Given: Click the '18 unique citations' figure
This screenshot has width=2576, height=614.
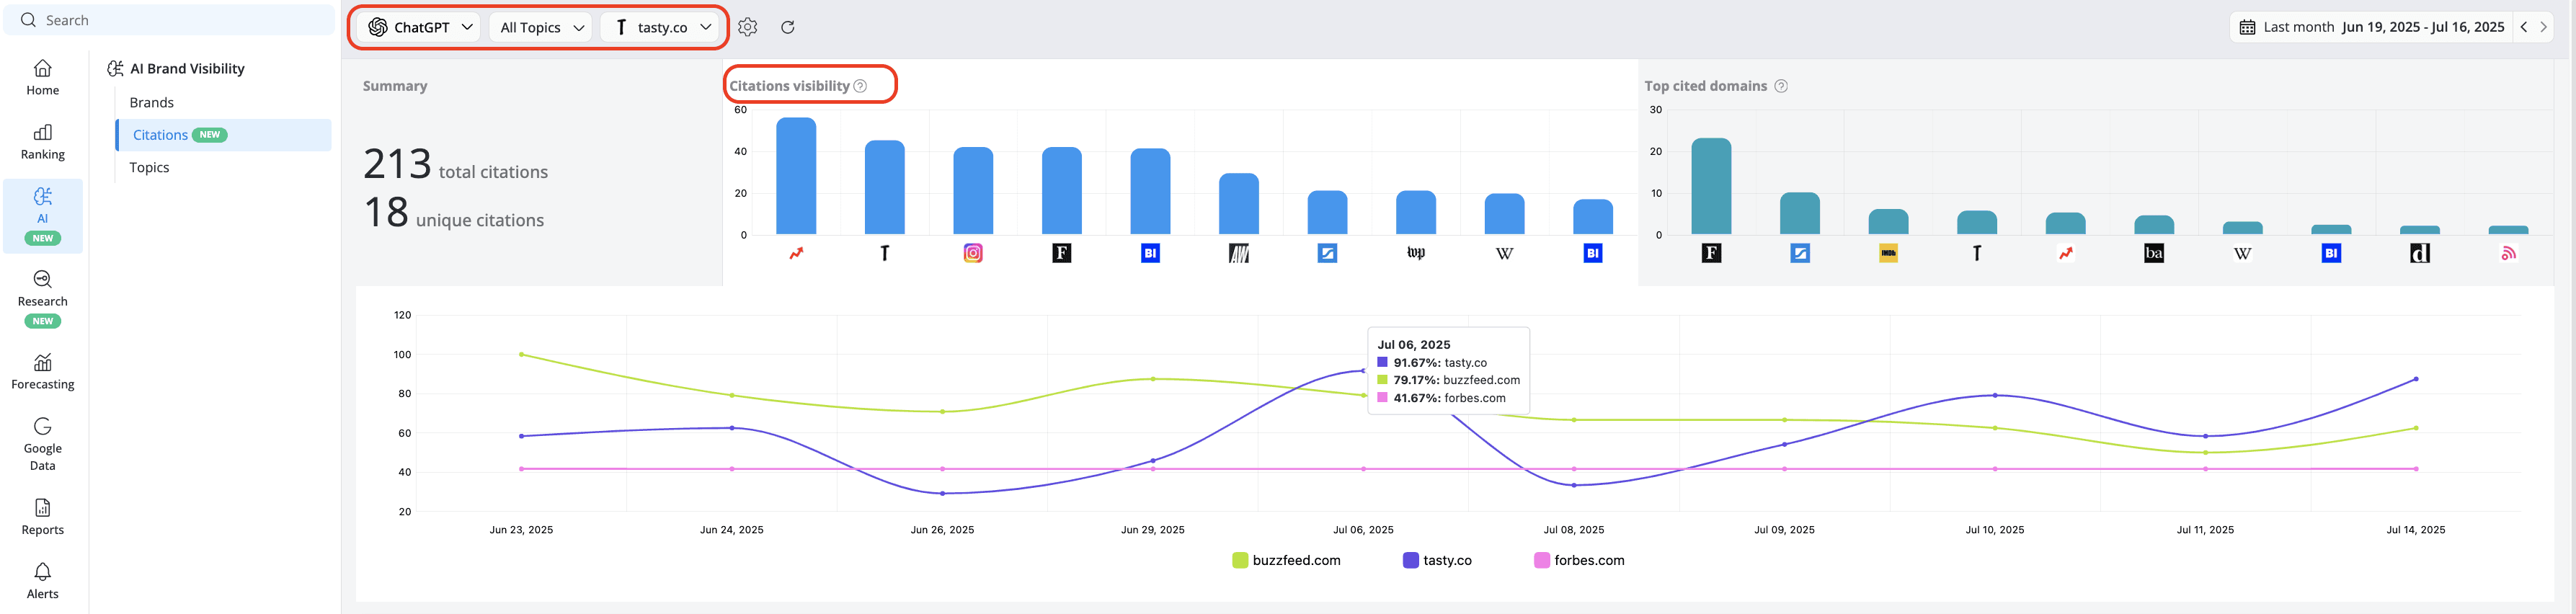Looking at the screenshot, I should [x=453, y=213].
